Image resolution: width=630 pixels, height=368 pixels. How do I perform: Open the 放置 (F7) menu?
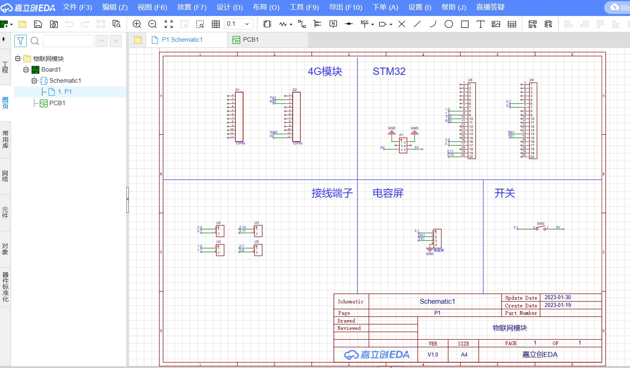191,7
